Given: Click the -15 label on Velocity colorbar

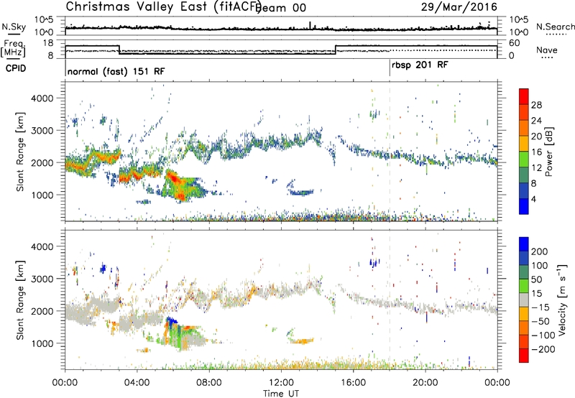Looking at the screenshot, I should click(x=540, y=307).
